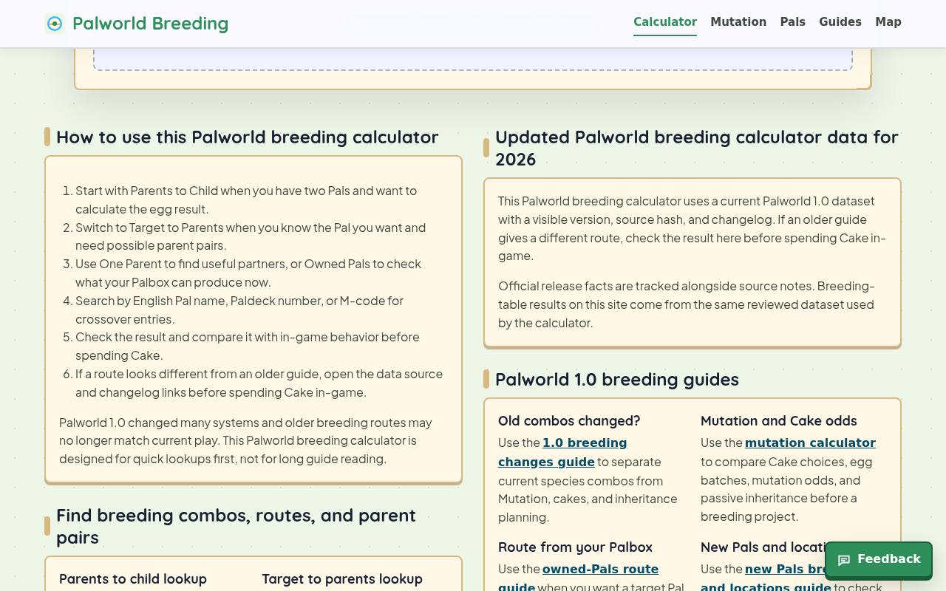
Task: Follow the owned-Pals route guide link
Action: click(578, 578)
